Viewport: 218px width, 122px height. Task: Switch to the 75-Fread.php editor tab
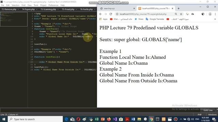click(x=68, y=9)
